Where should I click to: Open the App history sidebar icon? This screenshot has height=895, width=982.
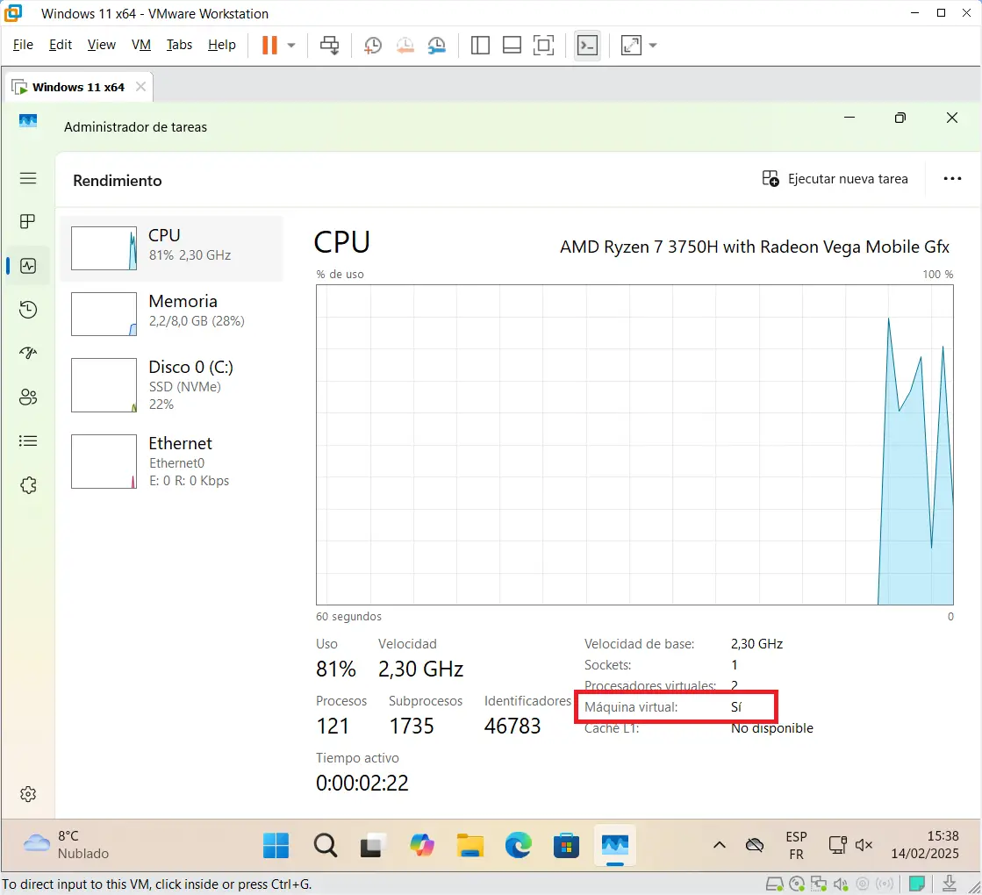pyautogui.click(x=28, y=310)
